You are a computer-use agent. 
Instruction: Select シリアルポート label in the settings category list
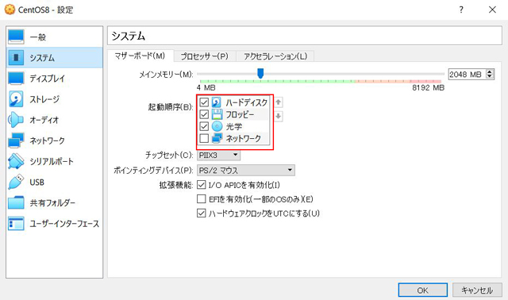coord(52,161)
